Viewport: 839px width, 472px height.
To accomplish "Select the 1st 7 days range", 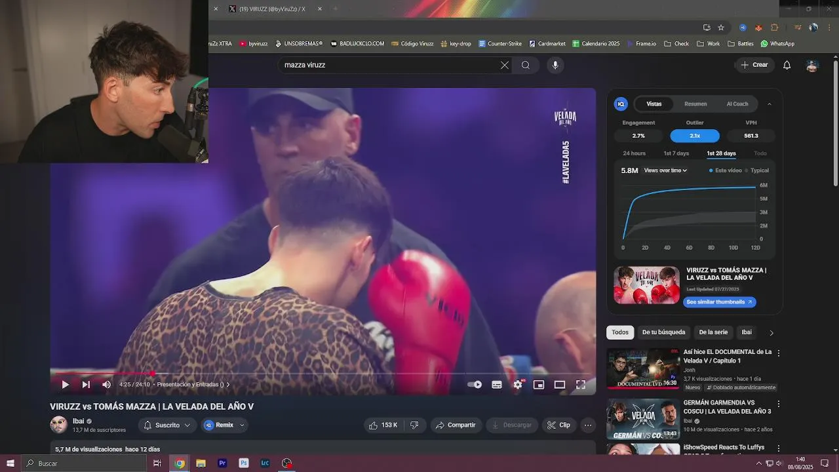I will coord(676,153).
